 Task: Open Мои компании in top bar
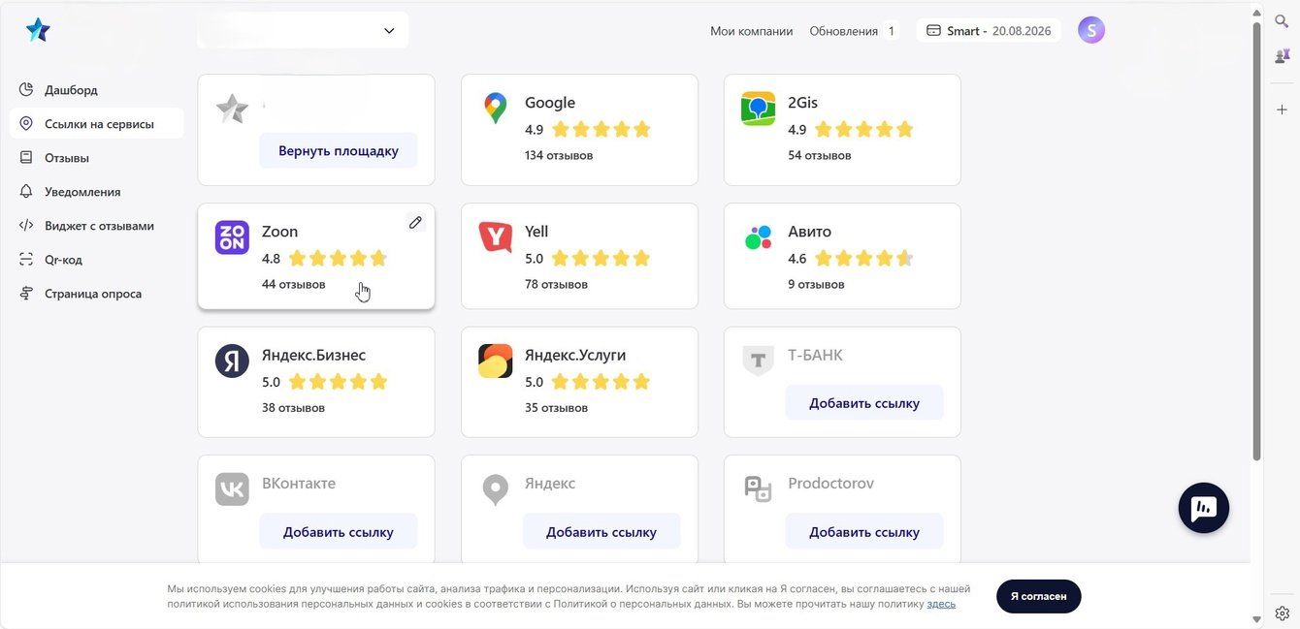(x=751, y=31)
